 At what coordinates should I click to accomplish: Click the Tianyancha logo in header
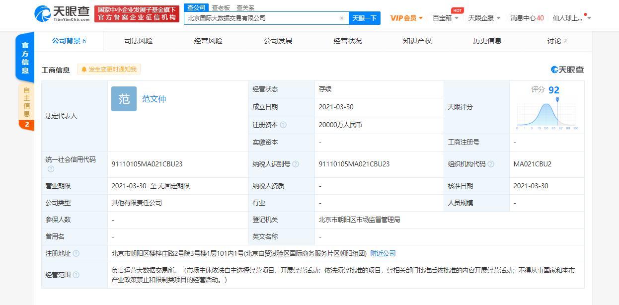tap(62, 14)
